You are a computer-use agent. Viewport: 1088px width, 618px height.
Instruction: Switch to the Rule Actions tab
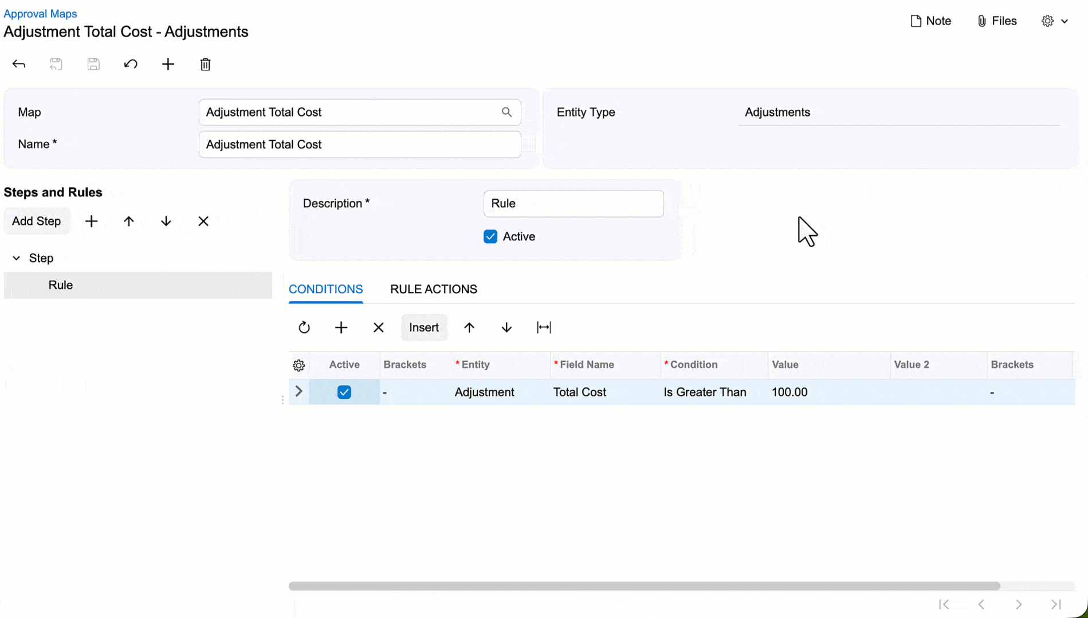coord(433,289)
